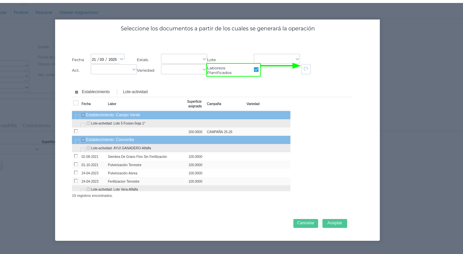Open Obtener Asignaciones in the top toolbar
Screen dimensions: 463x254
click(x=79, y=13)
